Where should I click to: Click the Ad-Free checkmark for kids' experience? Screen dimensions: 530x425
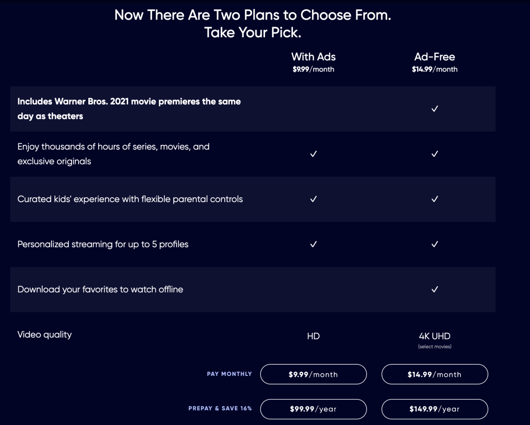434,199
